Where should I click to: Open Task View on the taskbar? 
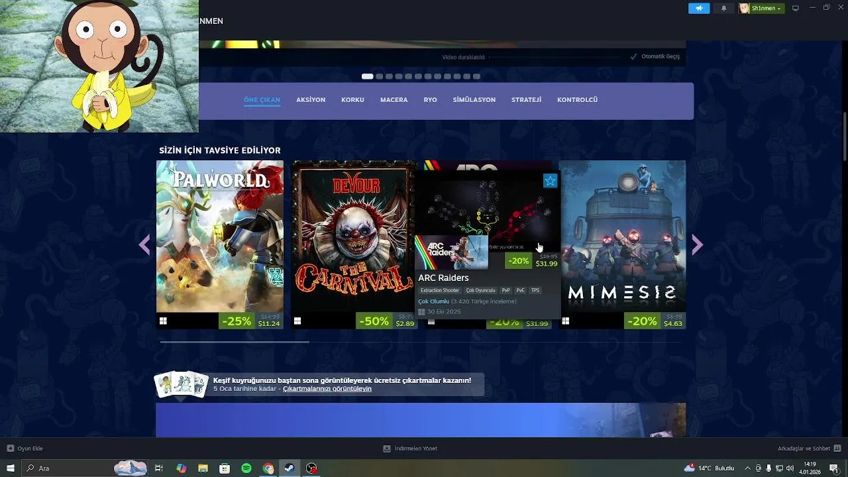(159, 468)
